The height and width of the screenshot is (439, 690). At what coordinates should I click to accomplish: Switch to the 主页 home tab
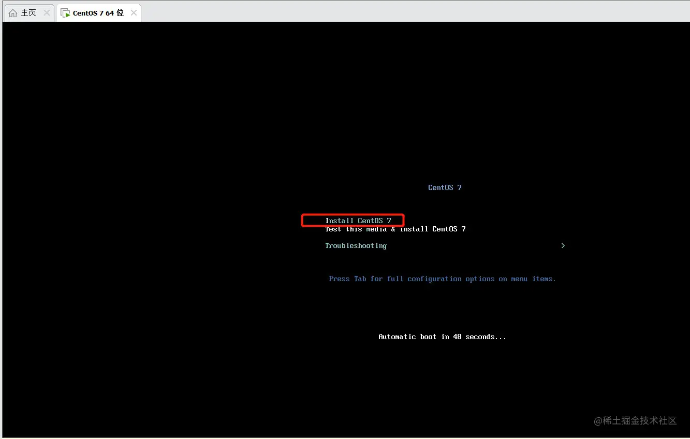pyautogui.click(x=29, y=13)
